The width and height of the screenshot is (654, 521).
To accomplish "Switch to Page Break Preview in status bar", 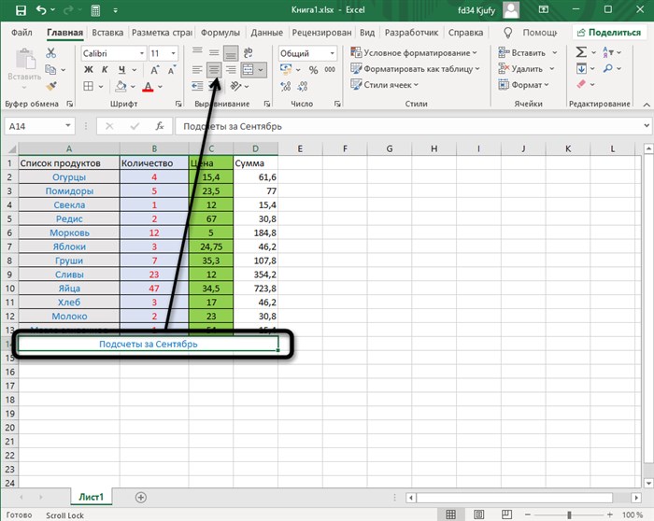I will 506,514.
